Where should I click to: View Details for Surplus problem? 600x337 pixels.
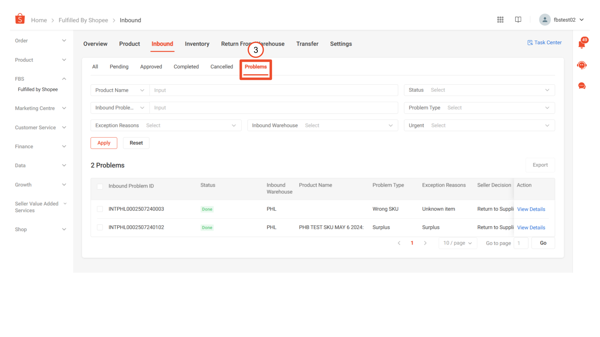coord(531,228)
